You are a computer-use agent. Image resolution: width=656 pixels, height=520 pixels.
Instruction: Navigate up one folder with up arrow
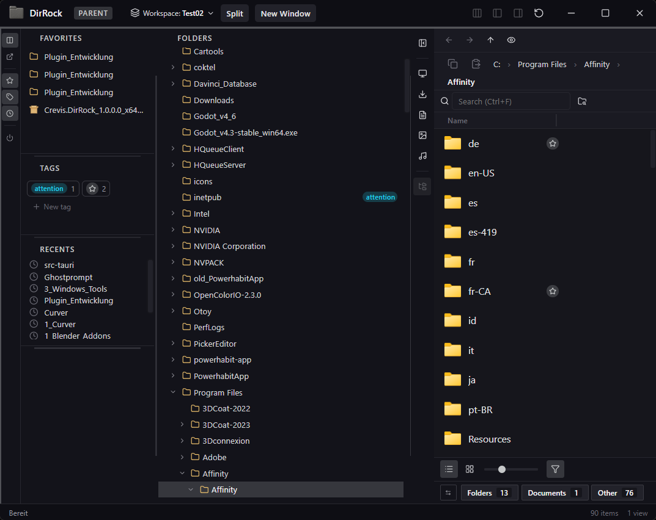pyautogui.click(x=490, y=40)
